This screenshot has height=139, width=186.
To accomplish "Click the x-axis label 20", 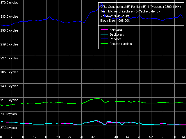I will (x=58, y=137).
